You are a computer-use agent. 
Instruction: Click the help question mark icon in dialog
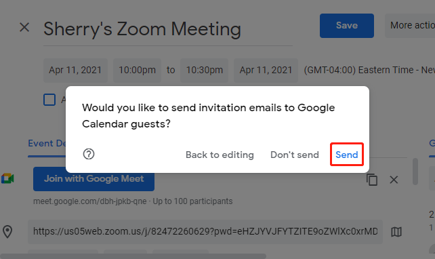(89, 154)
